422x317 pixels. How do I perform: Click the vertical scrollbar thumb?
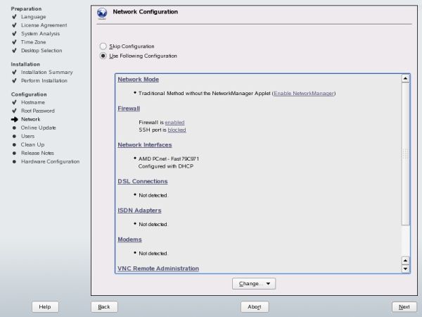pos(406,154)
